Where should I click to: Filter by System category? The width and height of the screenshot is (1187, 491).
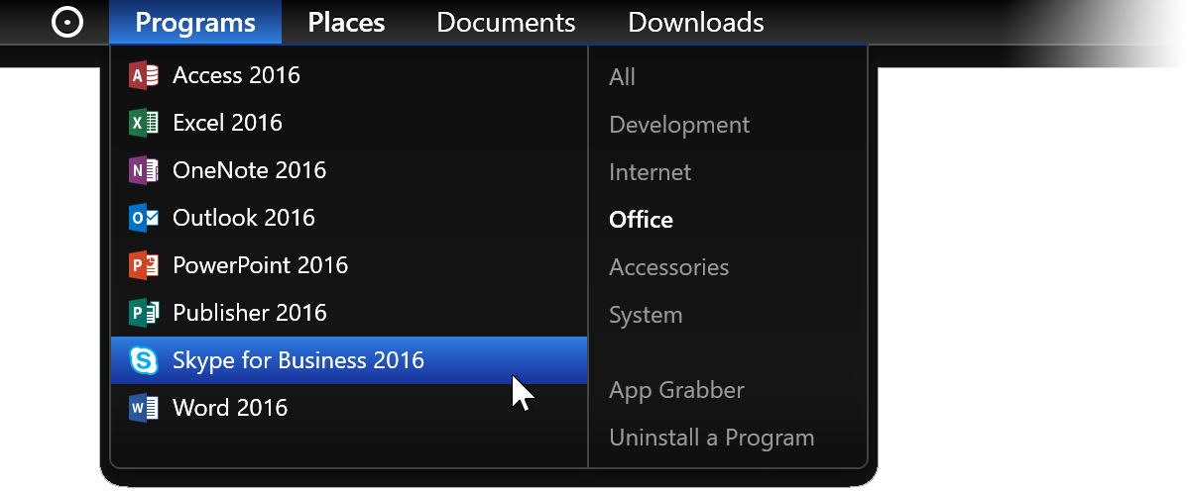pyautogui.click(x=646, y=315)
